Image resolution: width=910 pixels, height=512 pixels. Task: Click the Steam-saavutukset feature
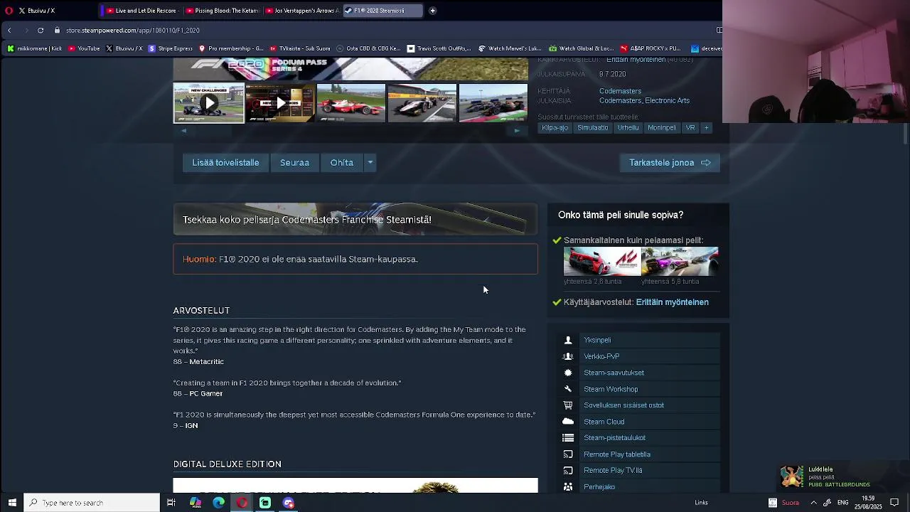pos(638,373)
